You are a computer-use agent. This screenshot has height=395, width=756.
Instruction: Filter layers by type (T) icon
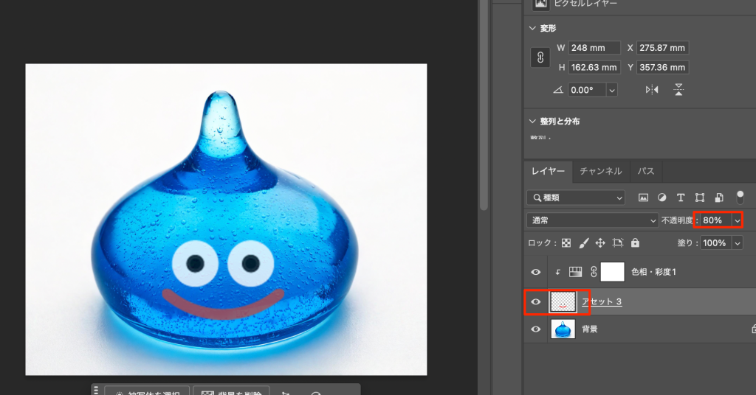[681, 197]
